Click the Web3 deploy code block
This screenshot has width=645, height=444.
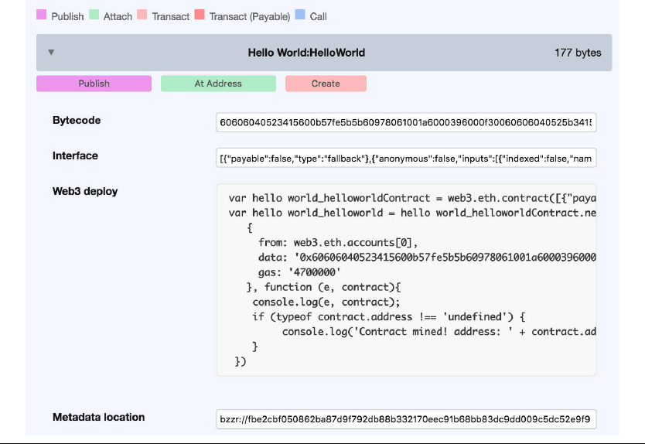[x=406, y=279]
